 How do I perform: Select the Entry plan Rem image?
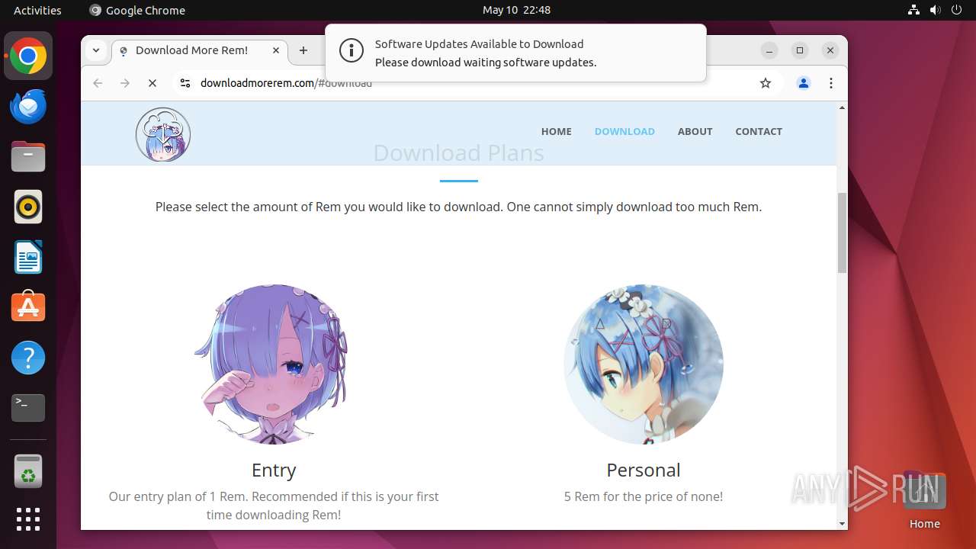click(273, 364)
